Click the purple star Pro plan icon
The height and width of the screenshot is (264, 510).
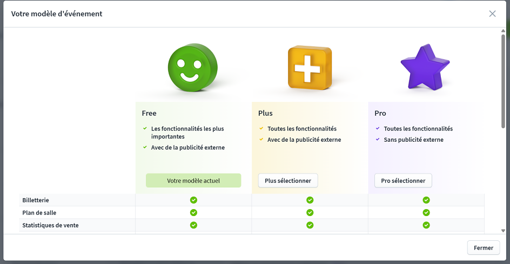pyautogui.click(x=425, y=67)
